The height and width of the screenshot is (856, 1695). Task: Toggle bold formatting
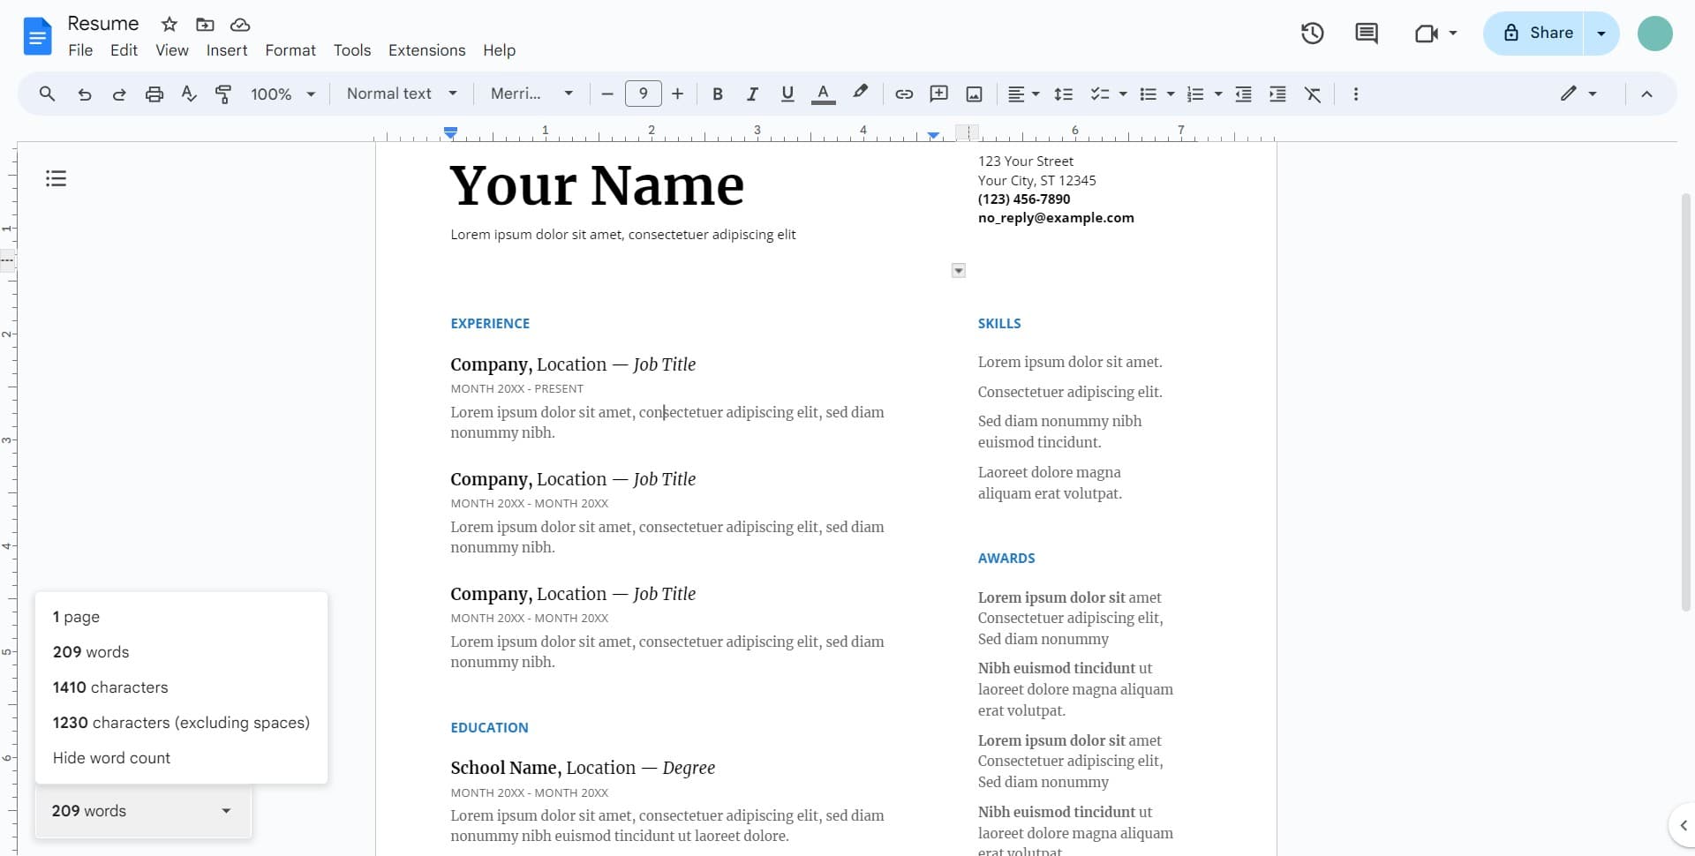pos(717,94)
